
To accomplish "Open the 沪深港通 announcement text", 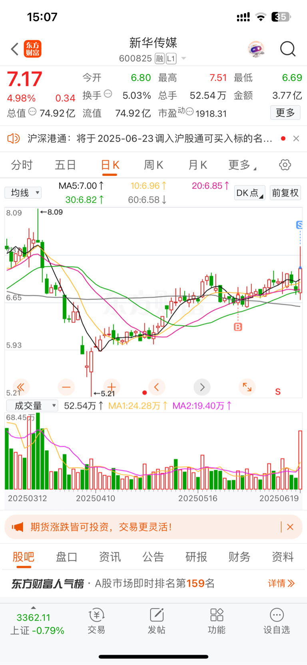I will 150,138.
